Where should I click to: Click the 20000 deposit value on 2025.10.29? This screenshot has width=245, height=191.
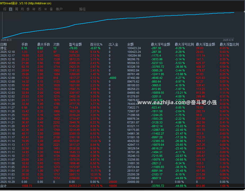click(113, 182)
